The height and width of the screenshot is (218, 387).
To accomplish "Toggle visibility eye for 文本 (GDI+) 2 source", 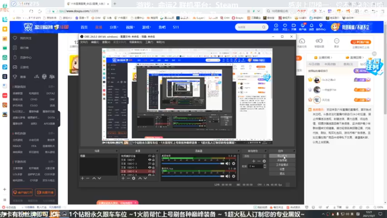I will click(149, 164).
